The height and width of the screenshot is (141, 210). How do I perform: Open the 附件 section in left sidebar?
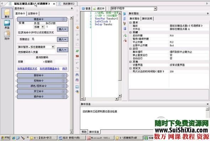tap(7, 35)
